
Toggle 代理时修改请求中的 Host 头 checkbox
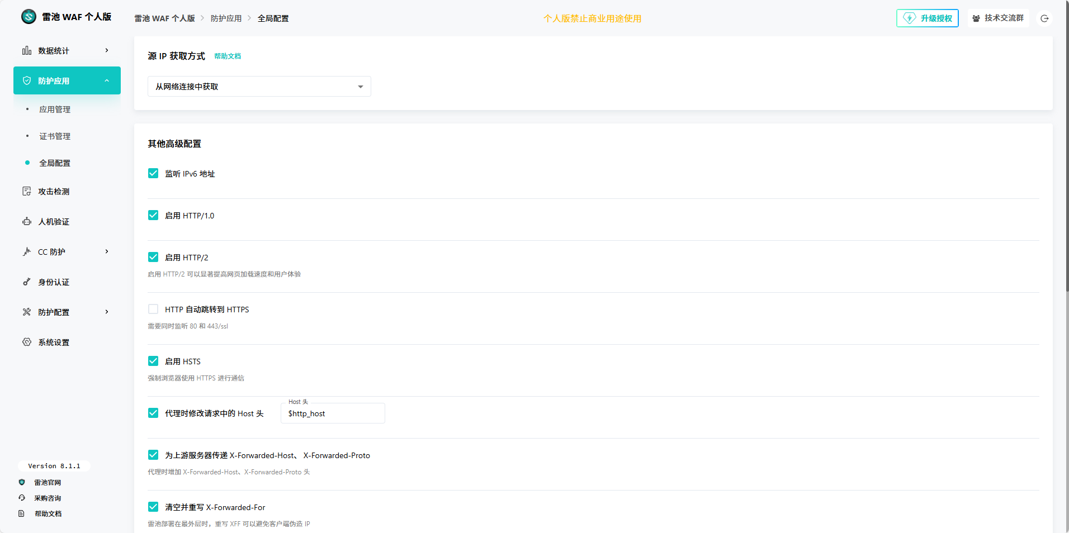153,413
